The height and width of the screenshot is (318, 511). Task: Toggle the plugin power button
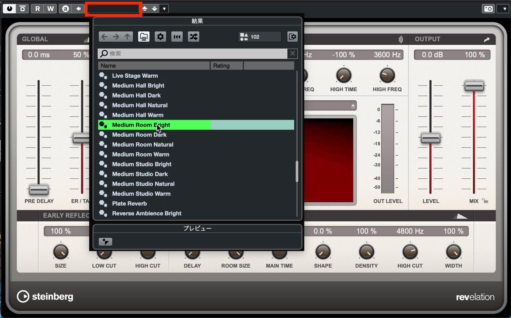pos(9,9)
